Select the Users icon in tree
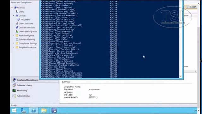 (x=17, y=12)
